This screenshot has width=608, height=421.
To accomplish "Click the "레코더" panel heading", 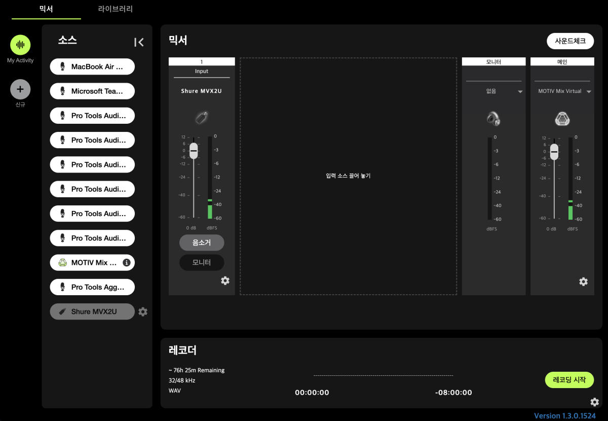I will pos(182,350).
